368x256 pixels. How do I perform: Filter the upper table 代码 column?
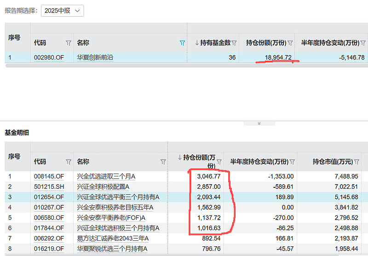click(68, 43)
